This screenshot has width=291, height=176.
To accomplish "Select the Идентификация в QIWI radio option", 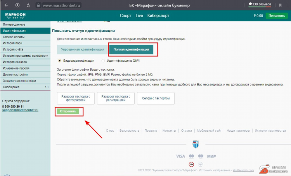I will (x=103, y=61).
